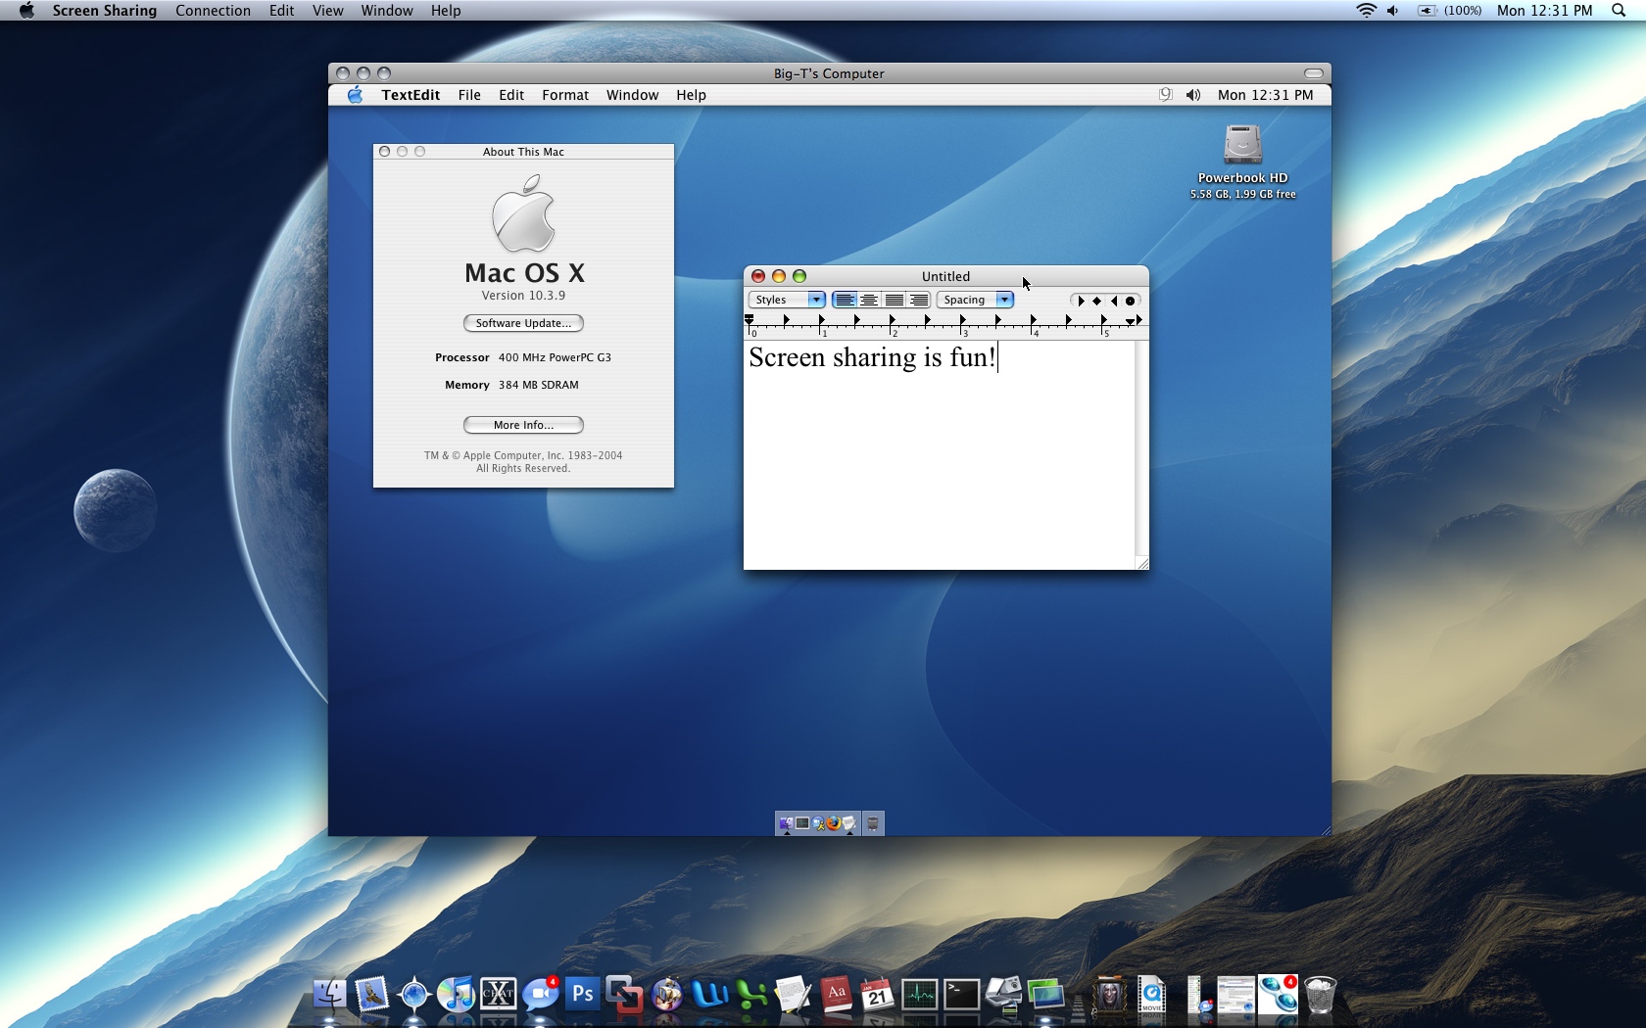The image size is (1646, 1028).
Task: Choose the left tab stop marker
Action: point(1081,301)
